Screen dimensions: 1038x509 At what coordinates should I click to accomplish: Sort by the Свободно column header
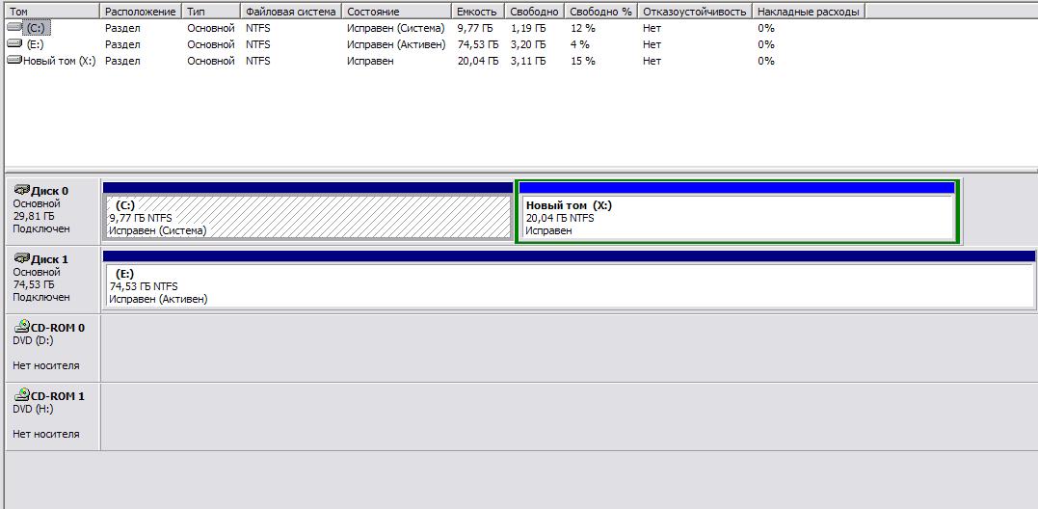point(534,12)
